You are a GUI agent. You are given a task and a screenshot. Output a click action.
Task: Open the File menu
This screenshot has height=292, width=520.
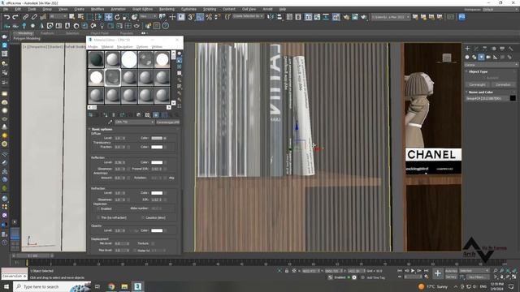[6, 9]
